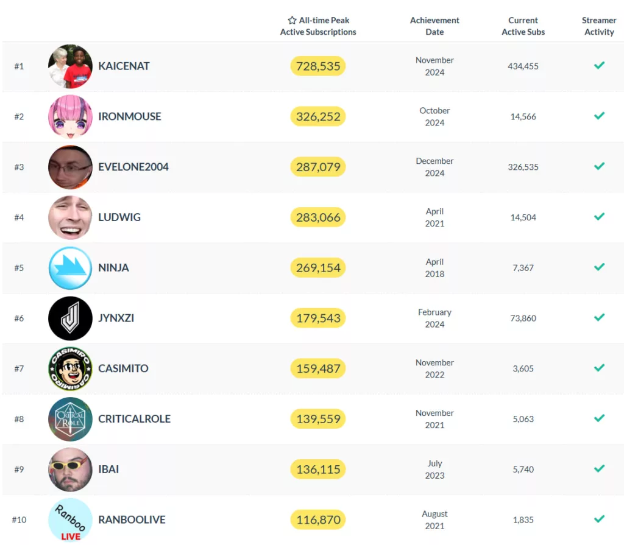Image resolution: width=624 pixels, height=545 pixels.
Task: Open the IBAI sunglasses avatar
Action: pos(70,469)
